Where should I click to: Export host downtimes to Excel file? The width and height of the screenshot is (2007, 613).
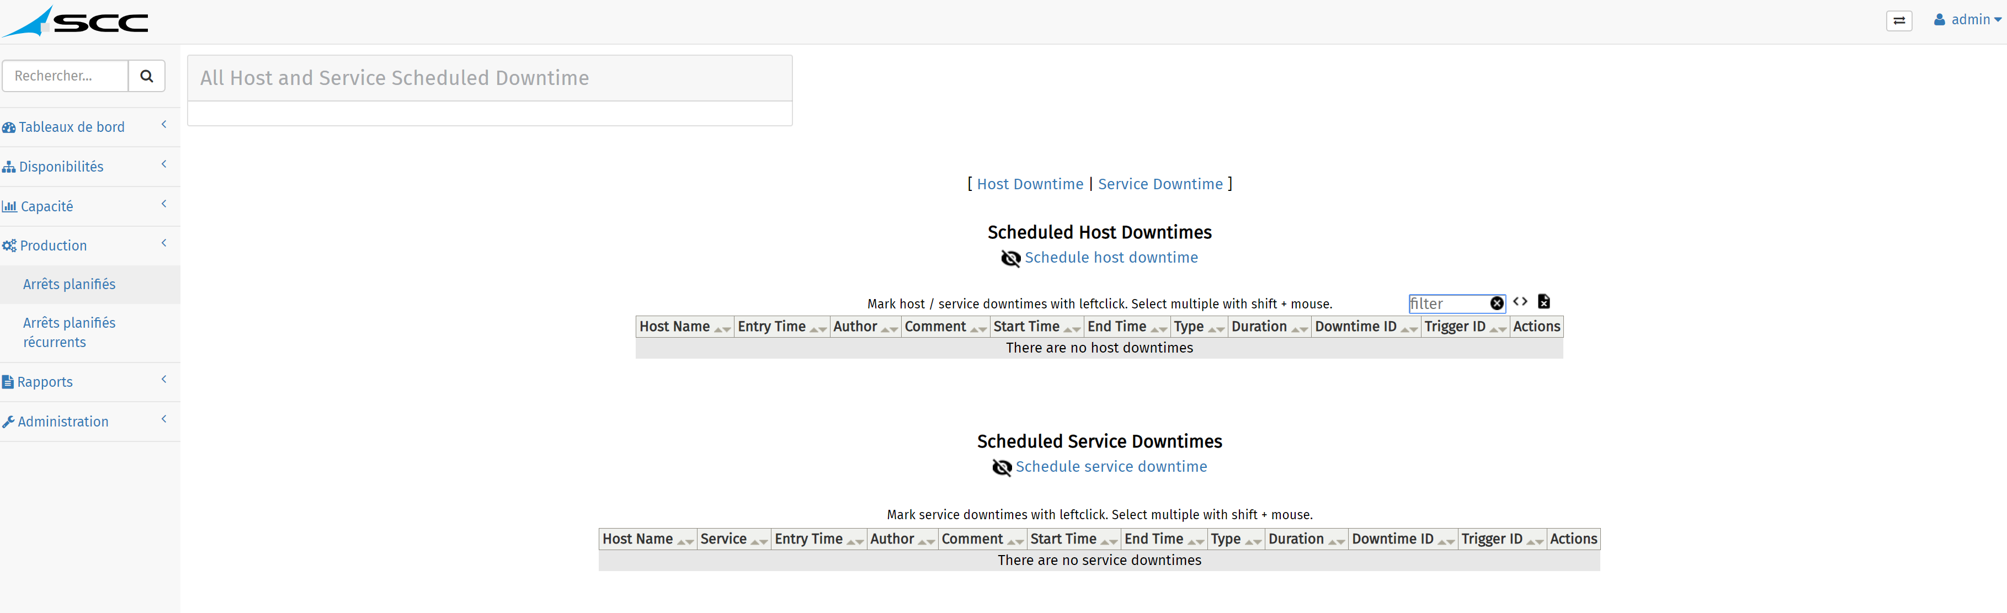[1543, 301]
